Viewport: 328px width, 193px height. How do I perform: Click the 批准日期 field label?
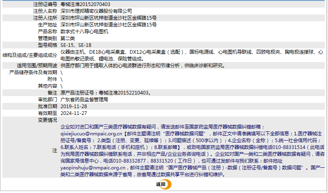pyautogui.click(x=48, y=107)
